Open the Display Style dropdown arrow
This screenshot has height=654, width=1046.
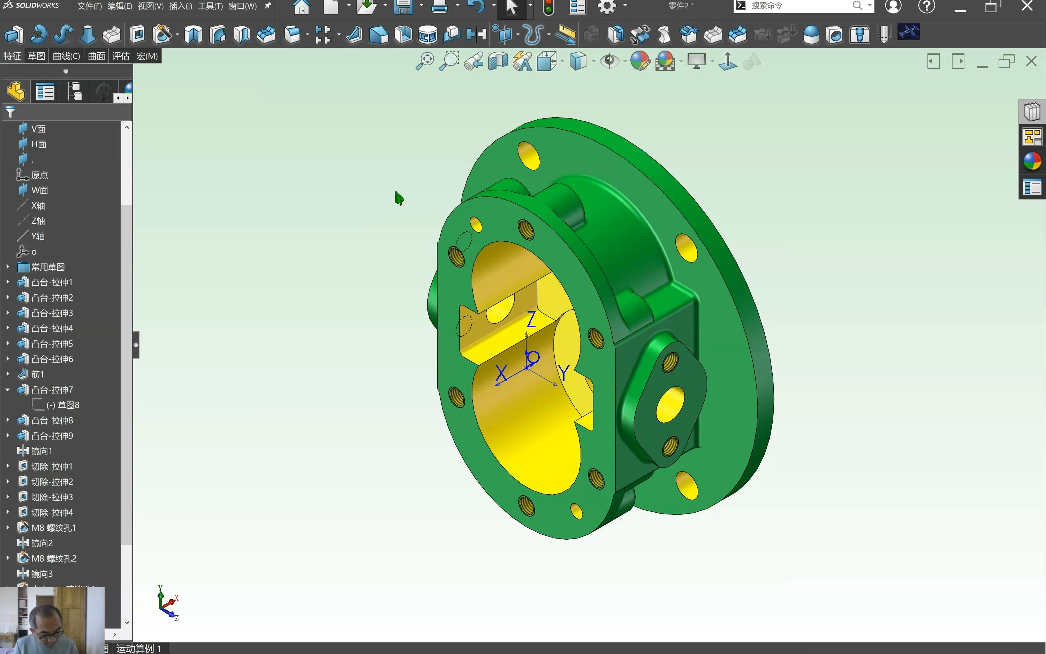(593, 61)
